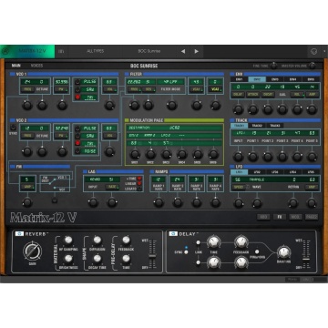Toggle the LAG =TIME button
Viewport: 328px width, 328px height.
pyautogui.click(x=139, y=179)
